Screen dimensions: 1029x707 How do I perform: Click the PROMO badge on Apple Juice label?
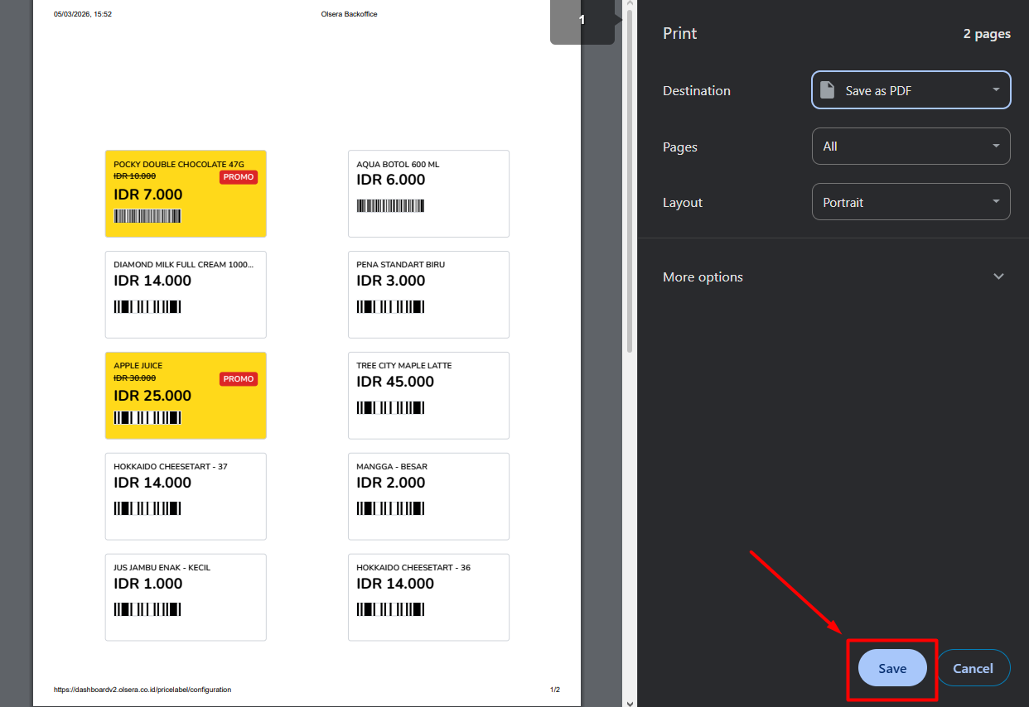(x=239, y=379)
